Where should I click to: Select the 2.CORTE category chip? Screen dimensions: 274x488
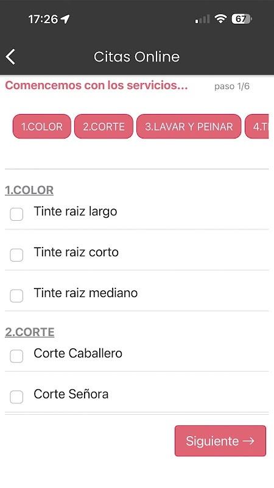104,126
